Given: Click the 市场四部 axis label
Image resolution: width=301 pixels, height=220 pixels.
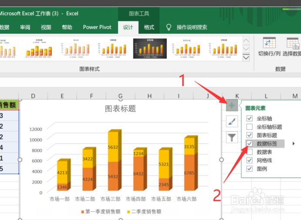Looking at the screenshot, I should (136, 199).
